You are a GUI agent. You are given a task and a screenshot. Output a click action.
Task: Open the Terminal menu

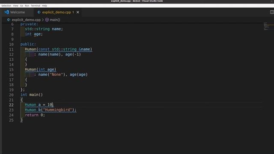[x=36, y=6]
